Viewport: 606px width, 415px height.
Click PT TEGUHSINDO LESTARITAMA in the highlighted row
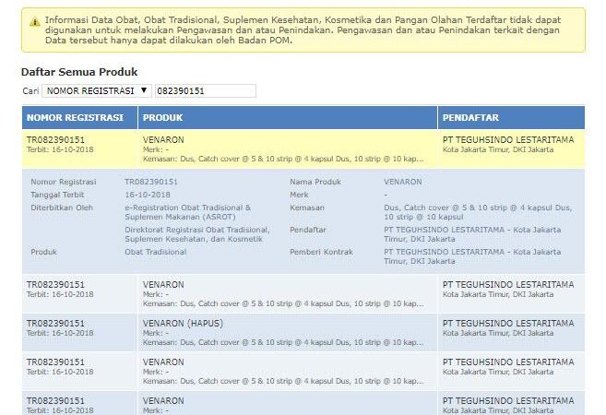tap(507, 140)
